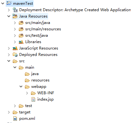
Task: Select Deployment Descriptor: Archetype Created Web Application
Action: pyautogui.click(x=75, y=10)
